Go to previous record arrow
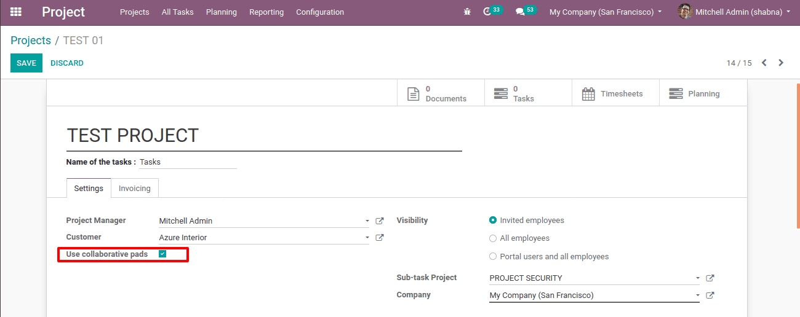Image resolution: width=800 pixels, height=317 pixels. (764, 63)
